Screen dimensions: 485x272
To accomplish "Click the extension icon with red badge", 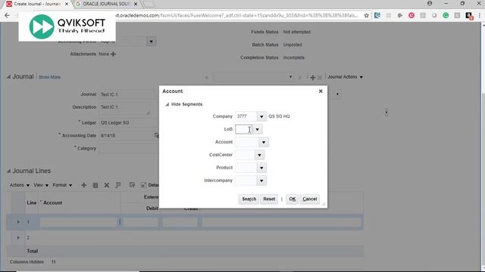I will (x=469, y=16).
